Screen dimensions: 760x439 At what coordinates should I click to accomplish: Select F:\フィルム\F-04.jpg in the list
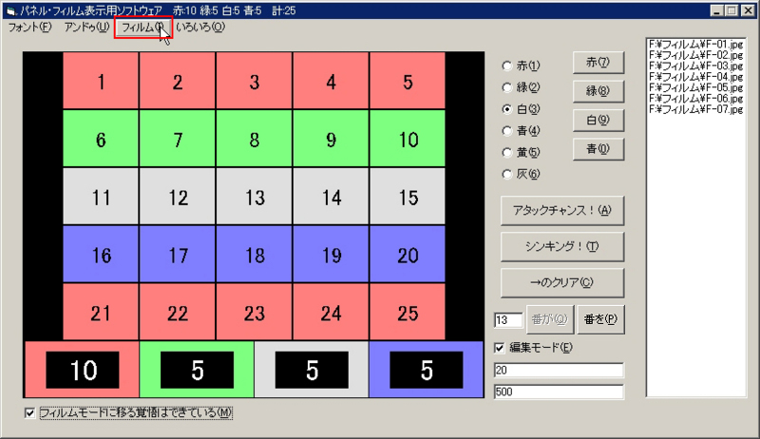(695, 77)
